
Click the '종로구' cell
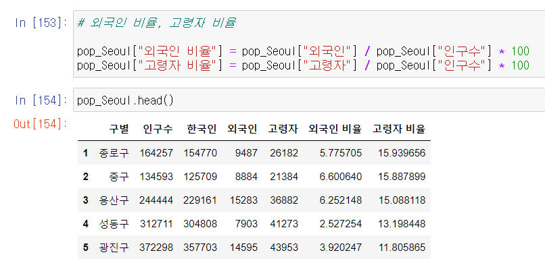click(x=114, y=153)
